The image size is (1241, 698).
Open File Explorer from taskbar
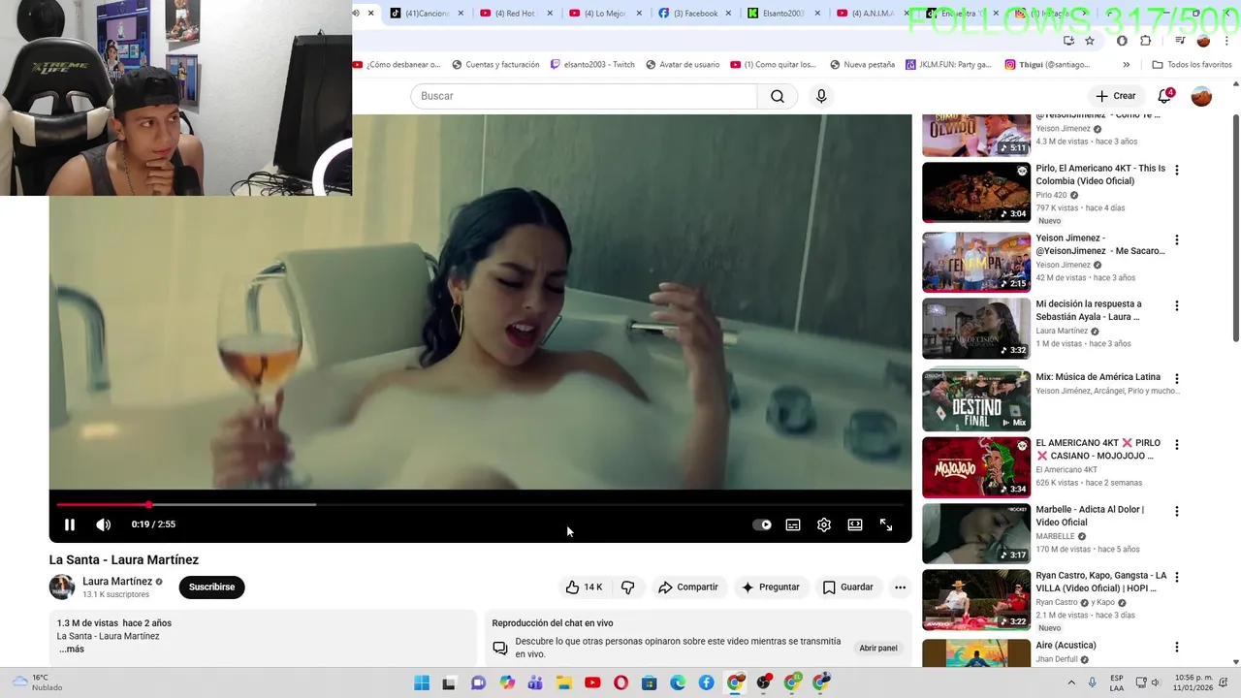pyautogui.click(x=564, y=682)
